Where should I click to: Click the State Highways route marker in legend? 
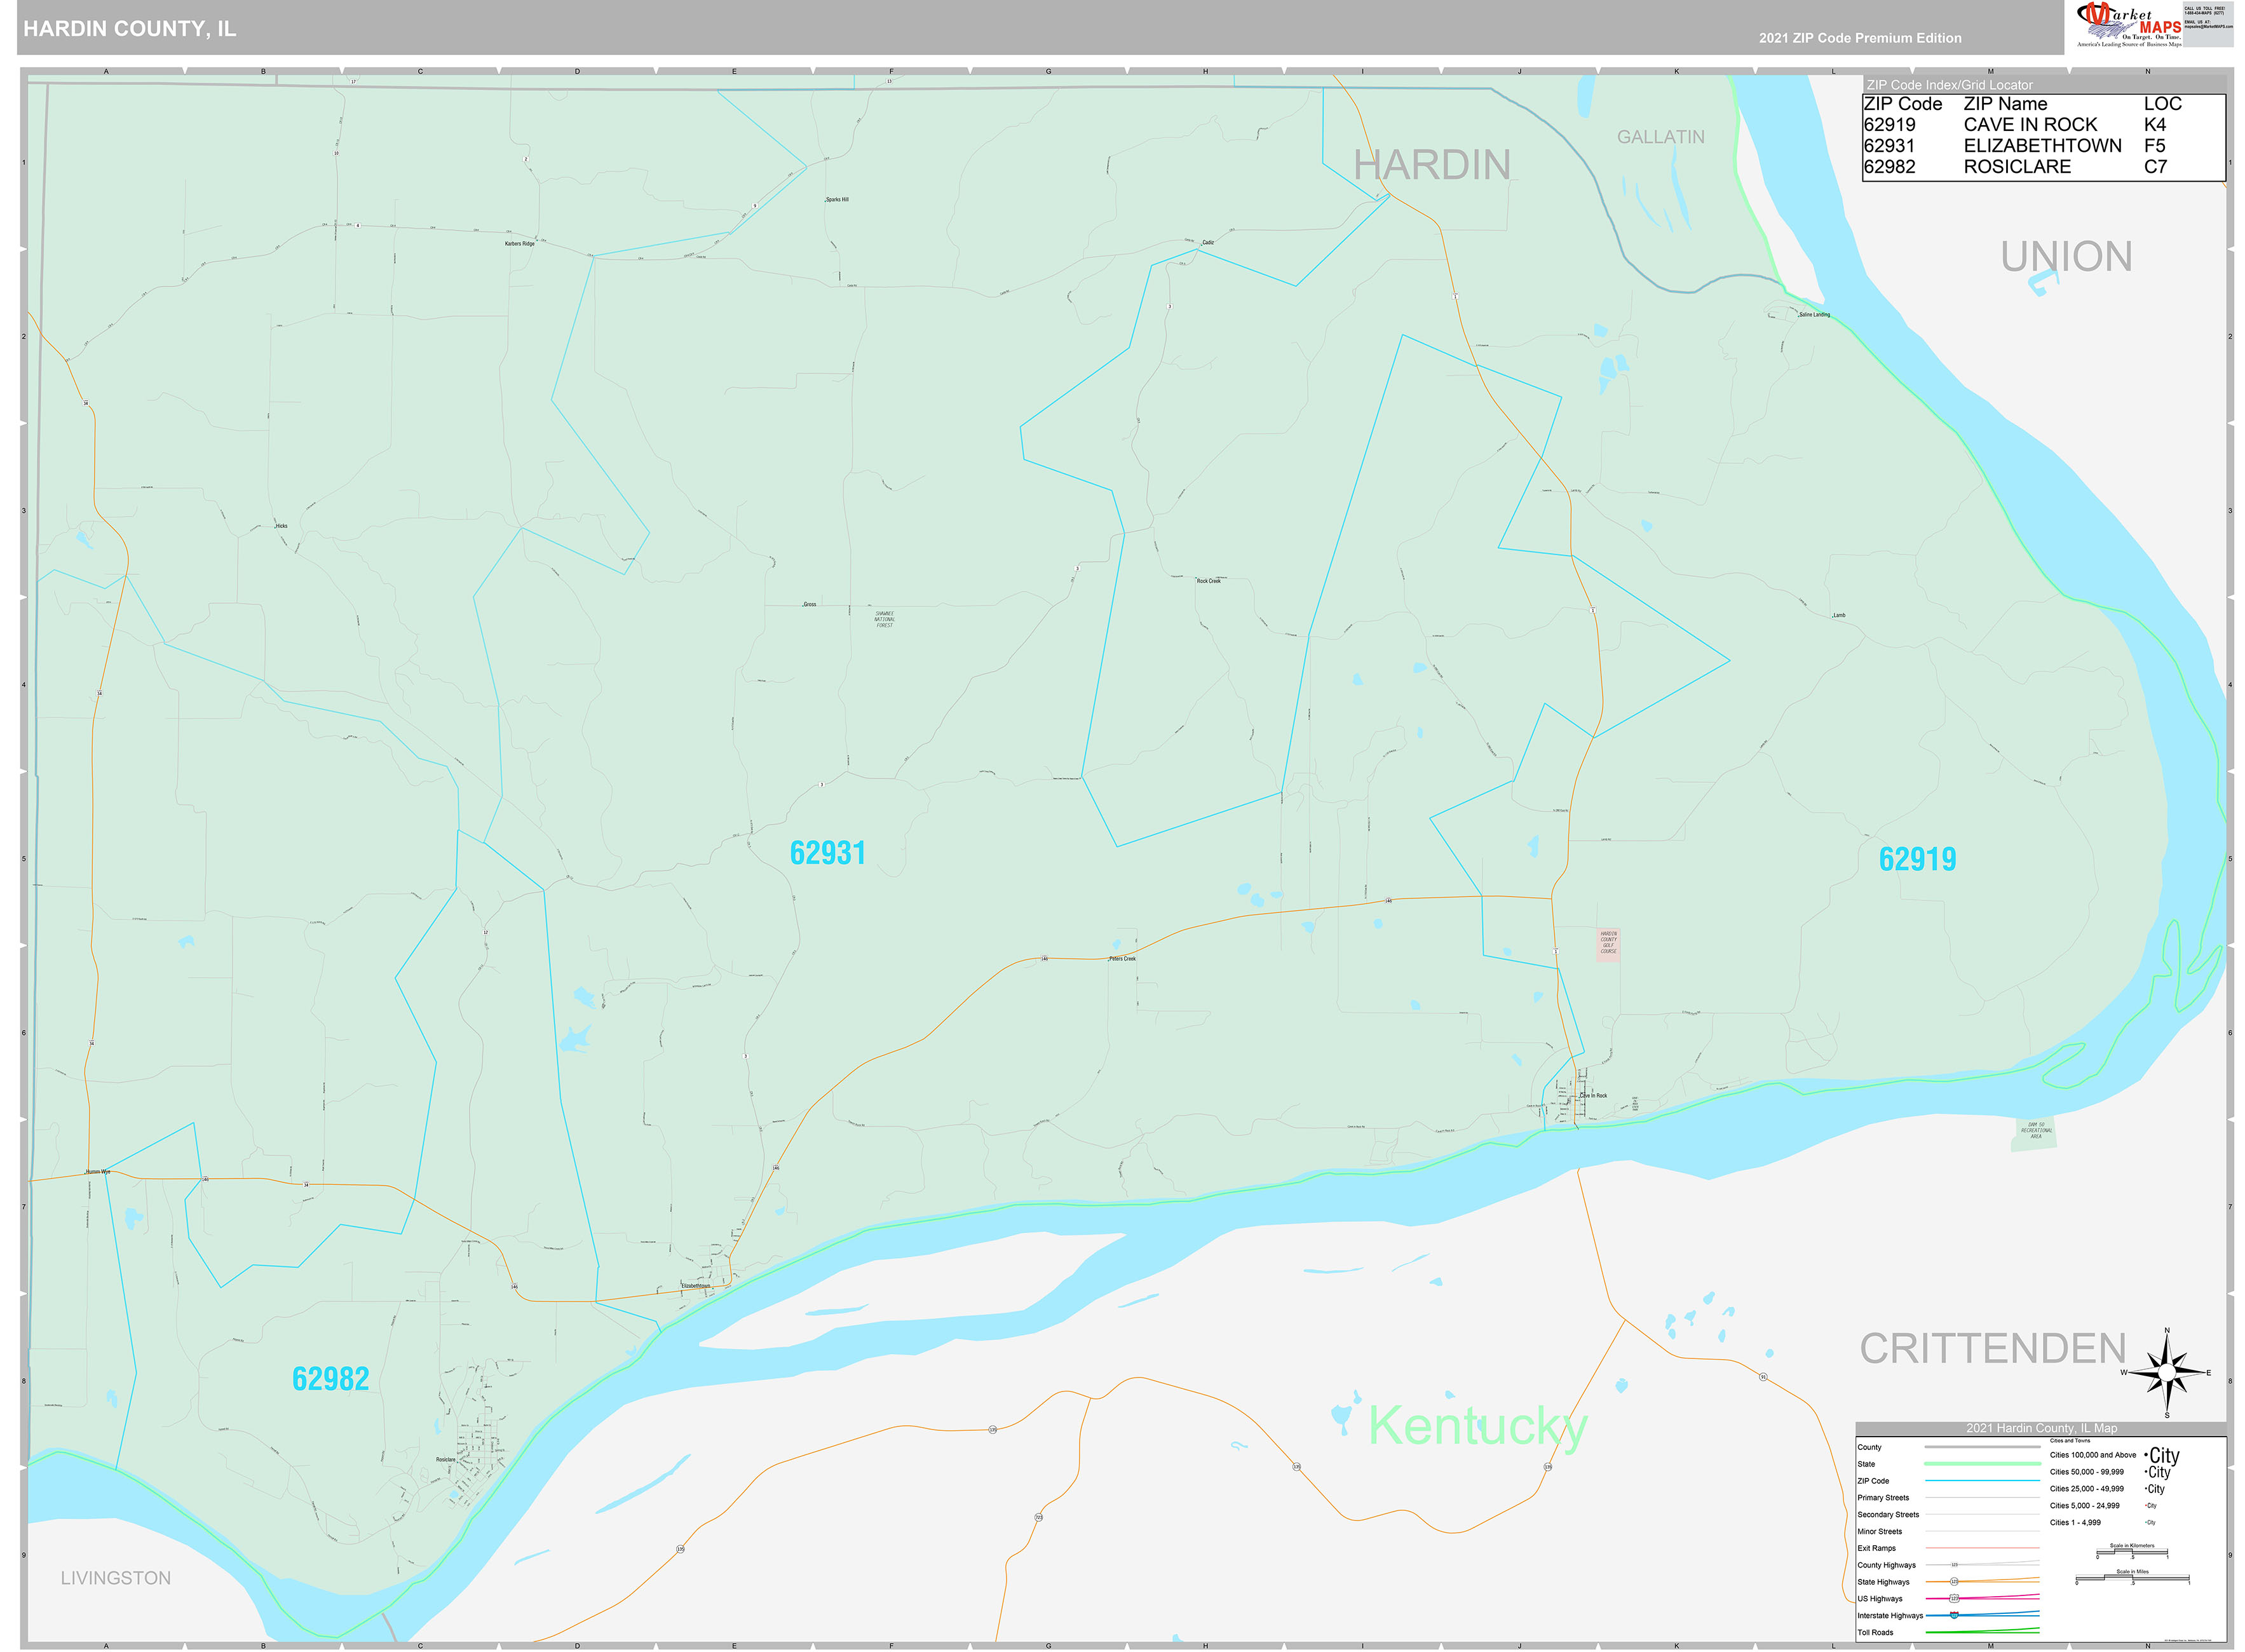1954,1582
